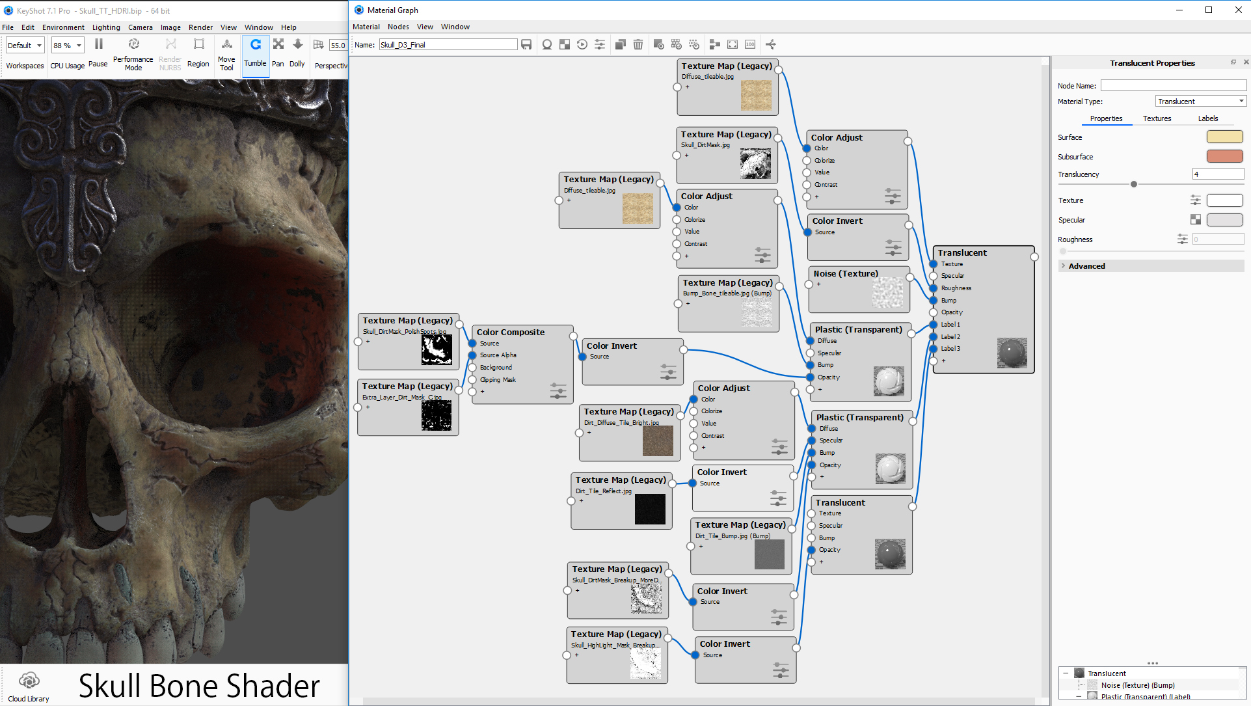Select the Translucent tree item
The image size is (1251, 706).
1107,673
